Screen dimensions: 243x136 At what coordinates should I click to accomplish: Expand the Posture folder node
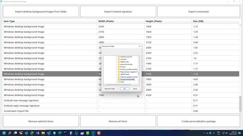coord(117,67)
